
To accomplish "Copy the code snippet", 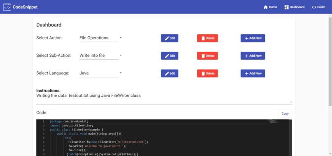I will [x=285, y=114].
